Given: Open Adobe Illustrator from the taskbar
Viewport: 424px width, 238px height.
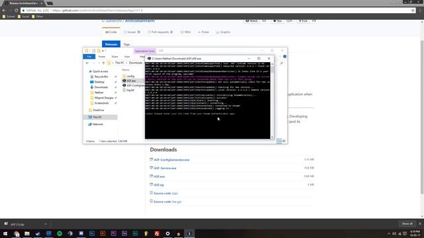Looking at the screenshot, I should point(103,233).
